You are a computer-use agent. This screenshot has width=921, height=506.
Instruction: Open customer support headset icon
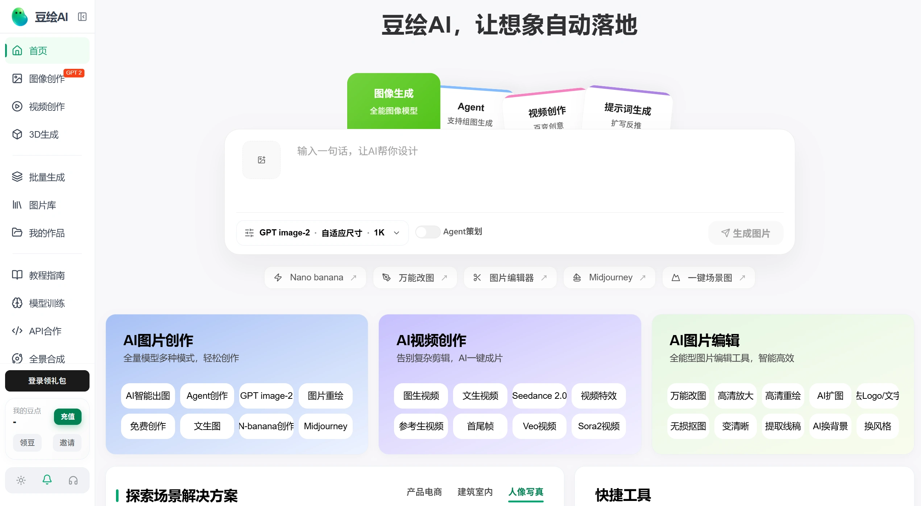[73, 480]
